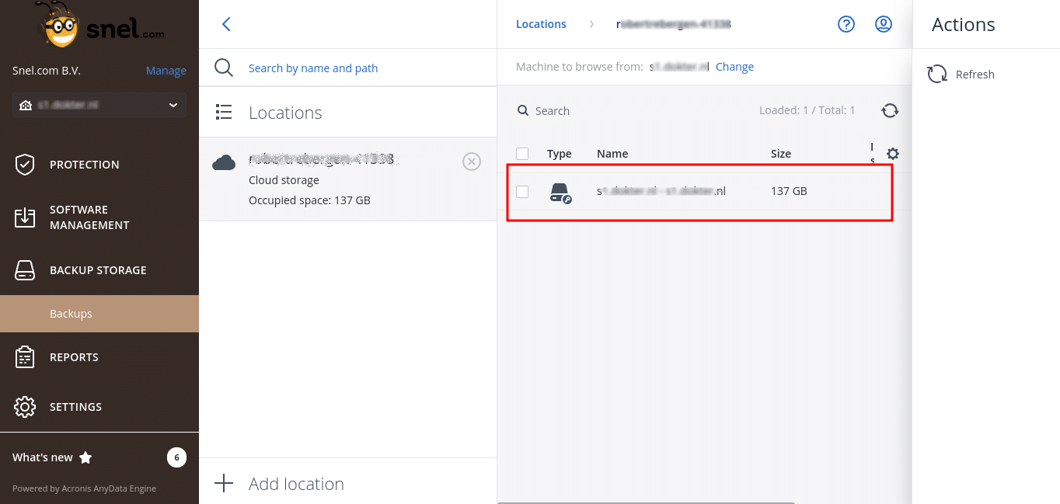Click the Manage link

coord(166,71)
